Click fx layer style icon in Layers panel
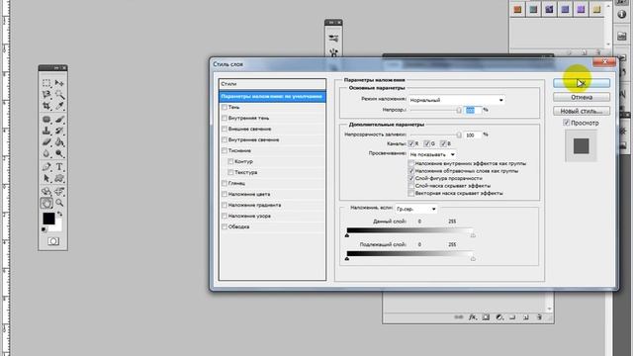Screen dimensions: 633x356 [x=473, y=317]
